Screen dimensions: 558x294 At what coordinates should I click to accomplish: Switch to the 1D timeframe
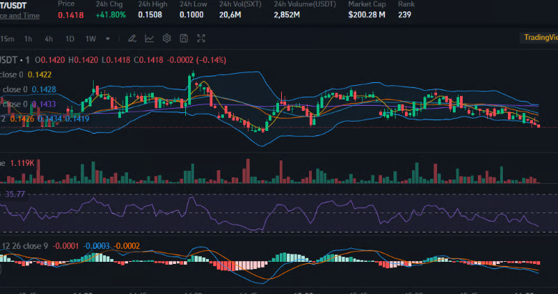(x=70, y=39)
